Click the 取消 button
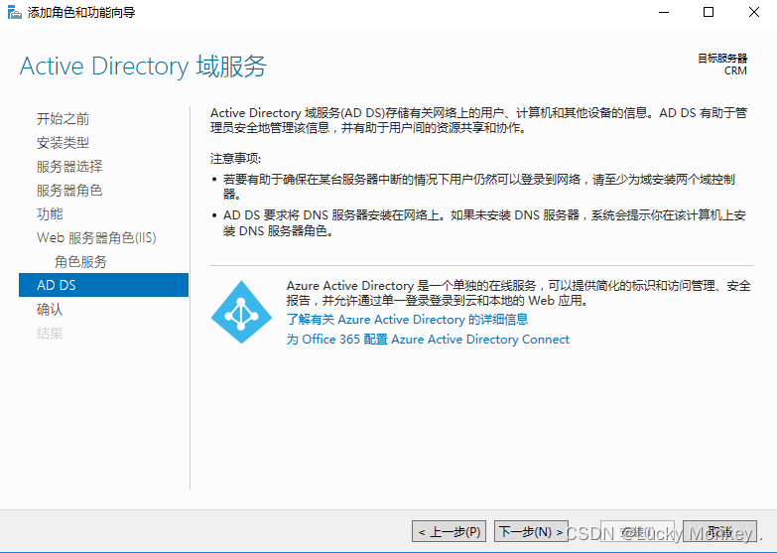The width and height of the screenshot is (777, 553). tap(719, 532)
